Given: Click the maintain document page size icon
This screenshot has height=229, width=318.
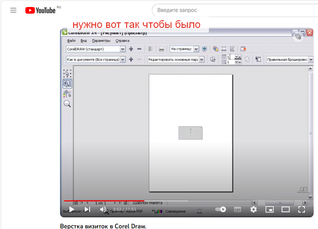Looking at the screenshot, I should pos(258,59).
